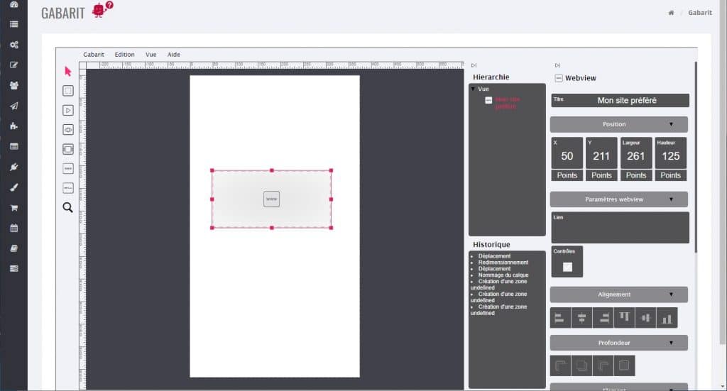Click the third Profondeur depth icon
Image resolution: width=727 pixels, height=391 pixels.
click(x=603, y=366)
